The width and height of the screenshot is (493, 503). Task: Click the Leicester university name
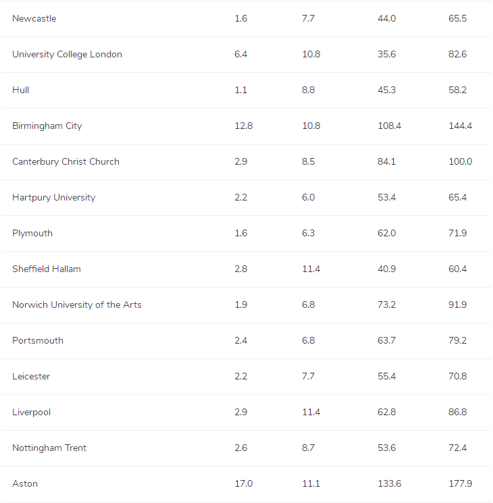[31, 377]
